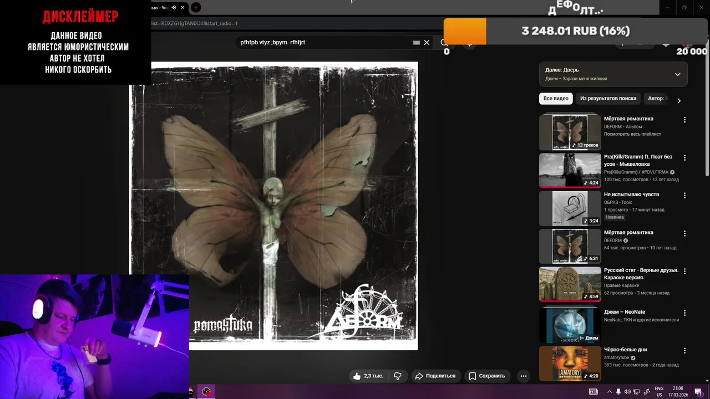The height and width of the screenshot is (399, 710).
Task: Clear search text with the X icon
Action: [427, 42]
